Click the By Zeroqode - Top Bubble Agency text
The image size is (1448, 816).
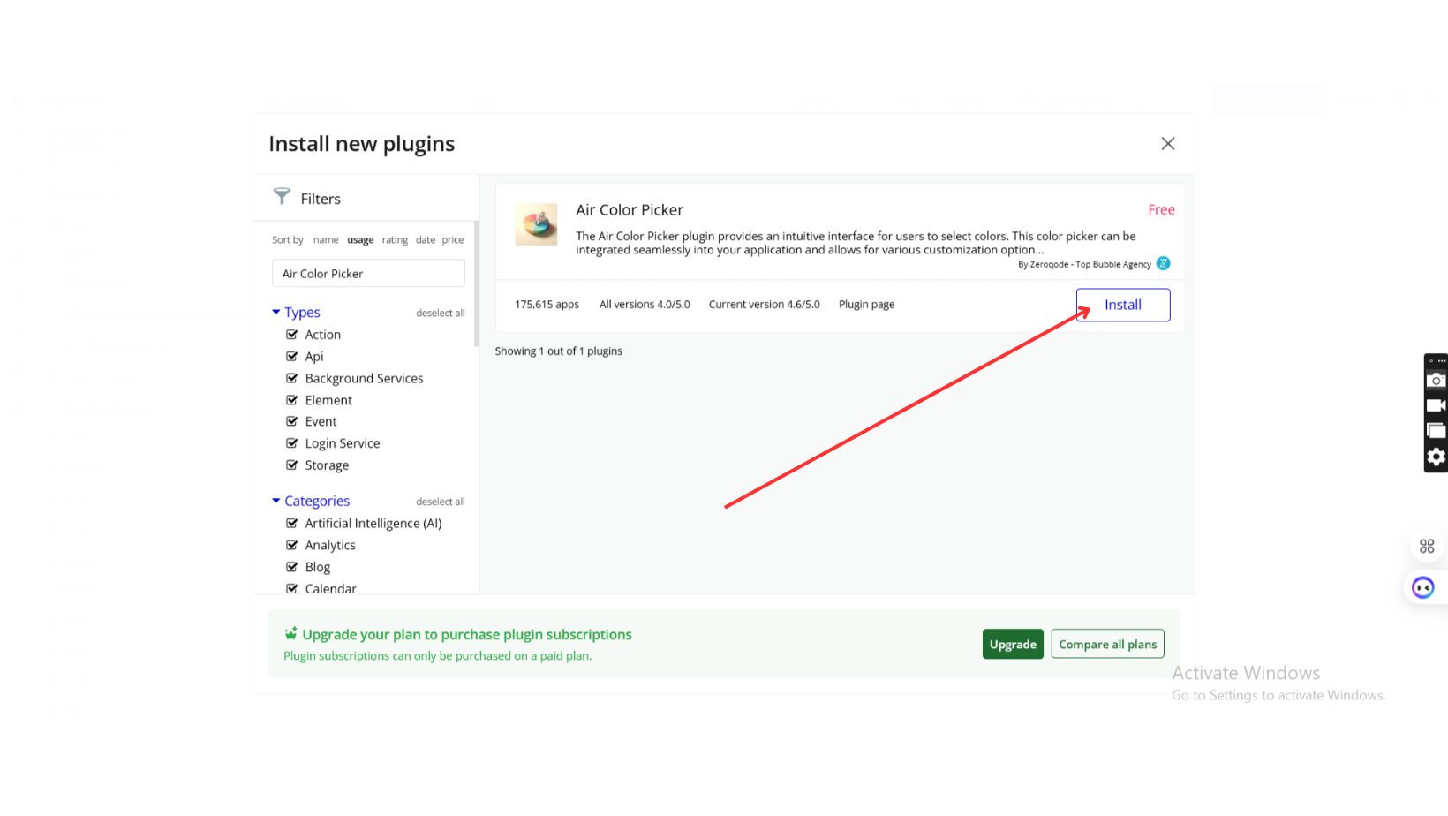click(x=1084, y=264)
